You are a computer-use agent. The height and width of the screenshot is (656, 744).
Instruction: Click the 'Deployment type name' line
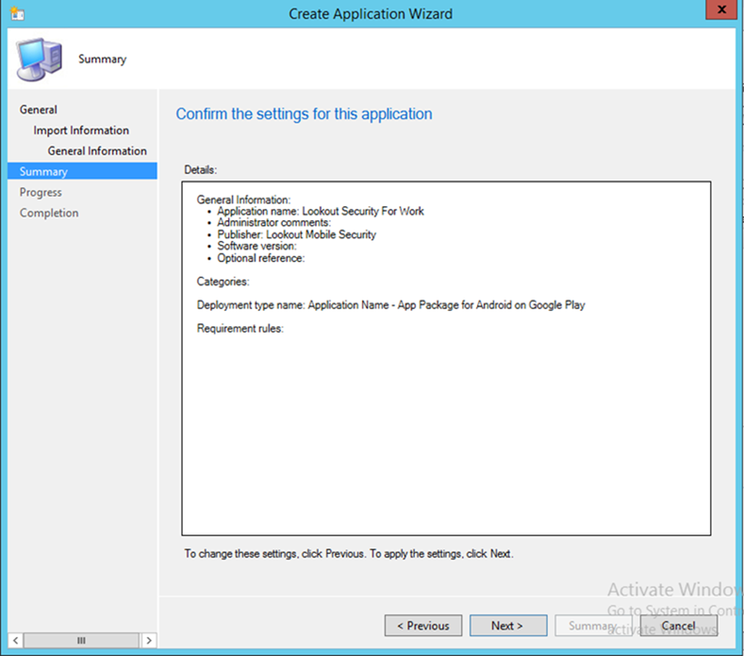pos(391,304)
